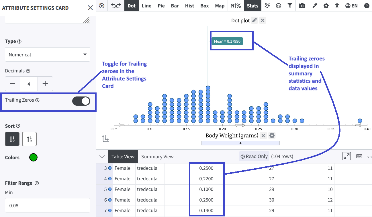This screenshot has height=217, width=372.
Task: Click the 0.1000 cell in row 5
Action: [190, 189]
